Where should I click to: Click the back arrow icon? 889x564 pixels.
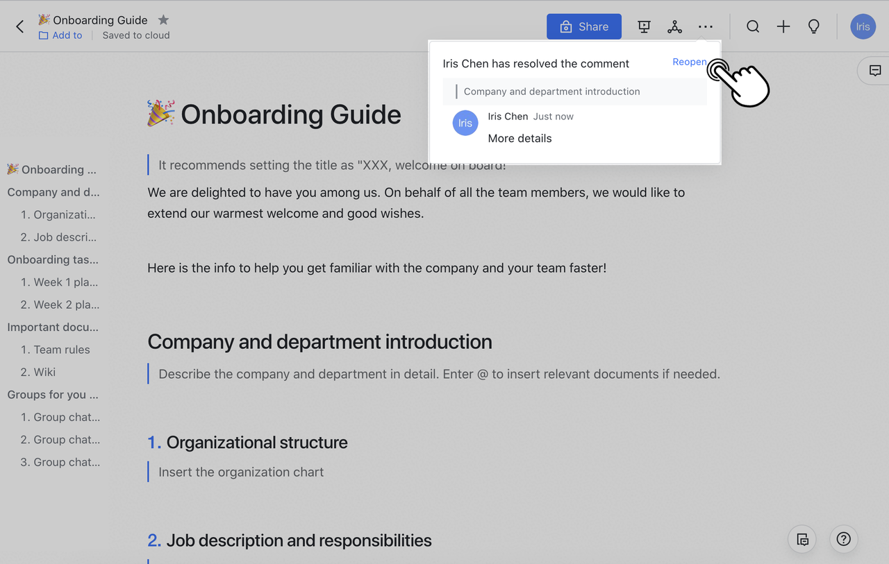tap(19, 26)
